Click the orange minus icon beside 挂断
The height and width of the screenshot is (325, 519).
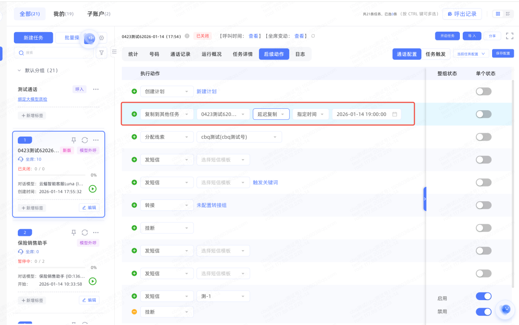pyautogui.click(x=134, y=312)
